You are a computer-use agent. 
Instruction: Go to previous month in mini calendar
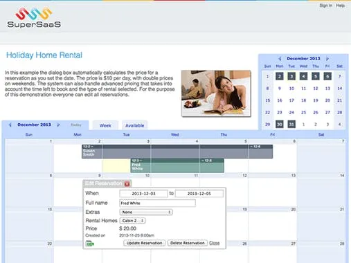point(280,59)
